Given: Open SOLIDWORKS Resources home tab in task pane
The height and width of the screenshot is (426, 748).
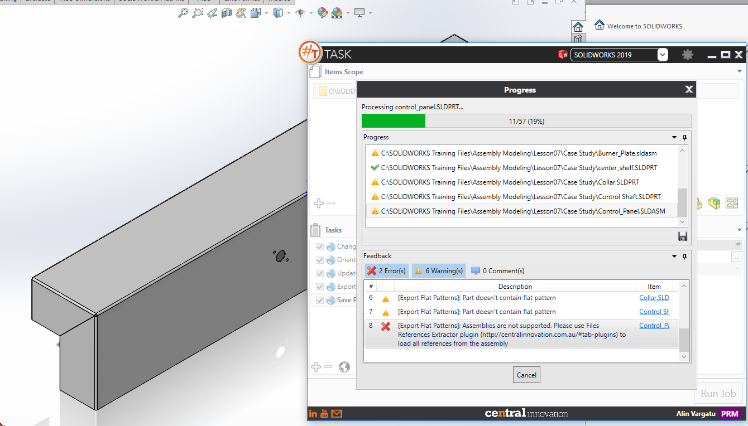Looking at the screenshot, I should coord(578,27).
